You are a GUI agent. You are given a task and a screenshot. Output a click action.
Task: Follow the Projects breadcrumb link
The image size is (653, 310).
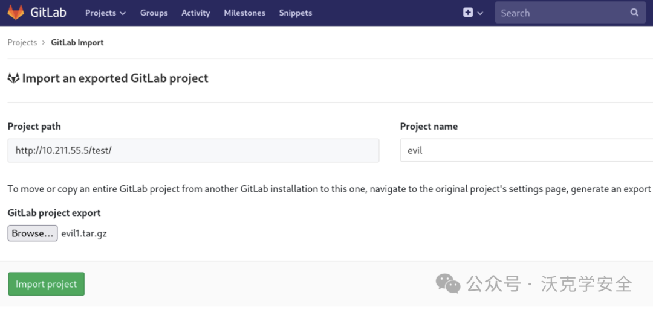(x=22, y=43)
